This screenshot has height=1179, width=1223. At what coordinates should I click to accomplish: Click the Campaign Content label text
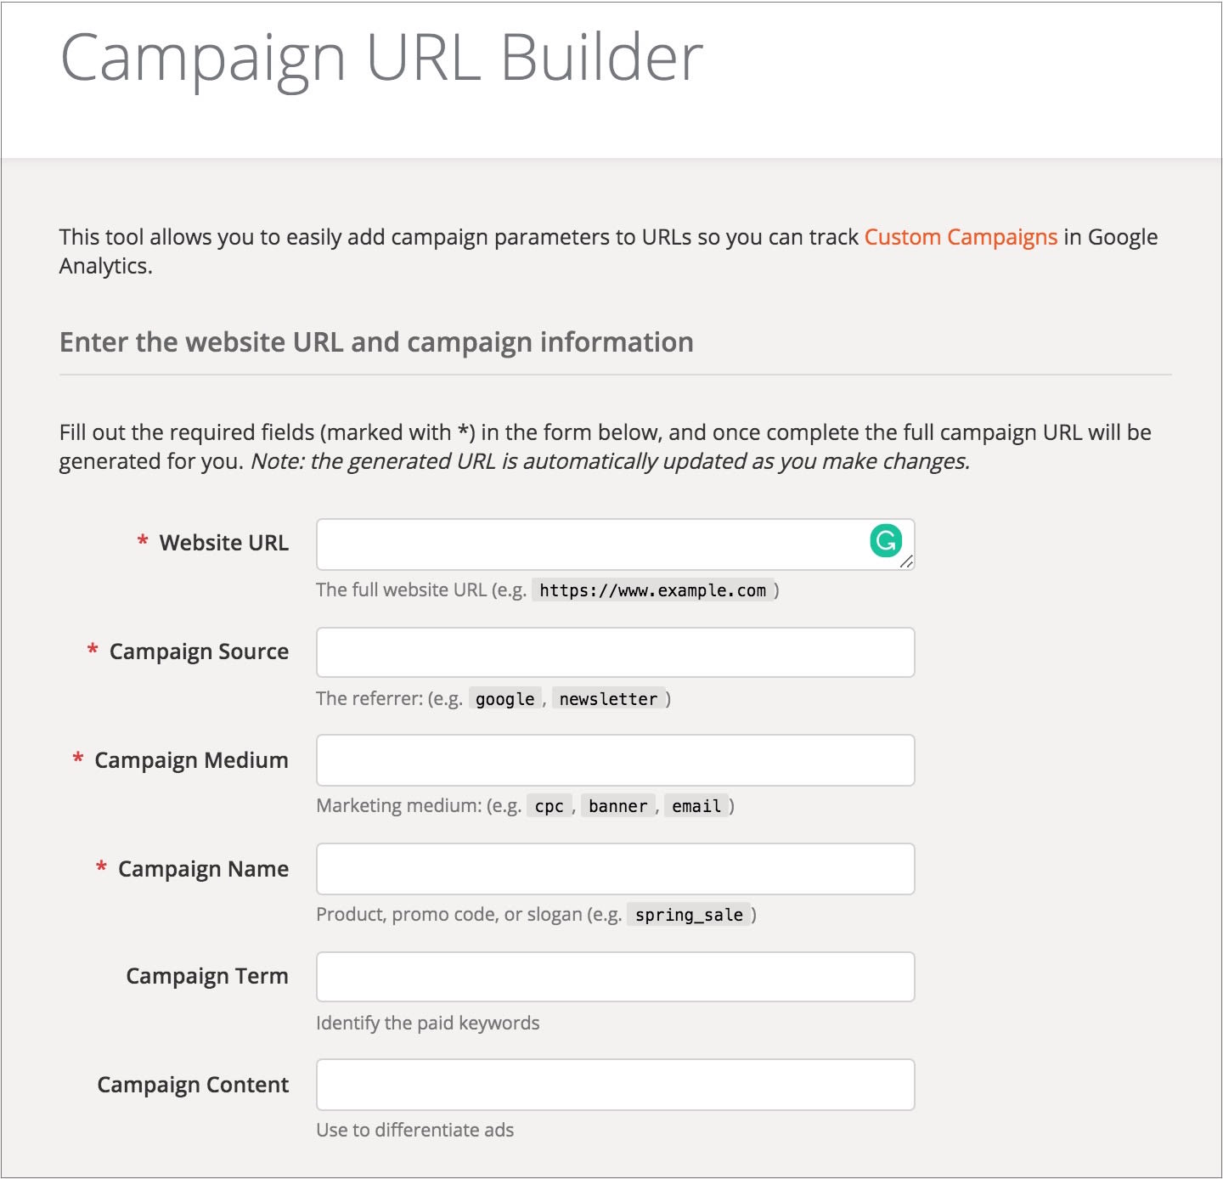pos(193,1085)
